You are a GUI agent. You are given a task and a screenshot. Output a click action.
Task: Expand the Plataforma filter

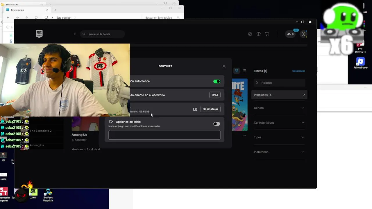click(x=279, y=152)
